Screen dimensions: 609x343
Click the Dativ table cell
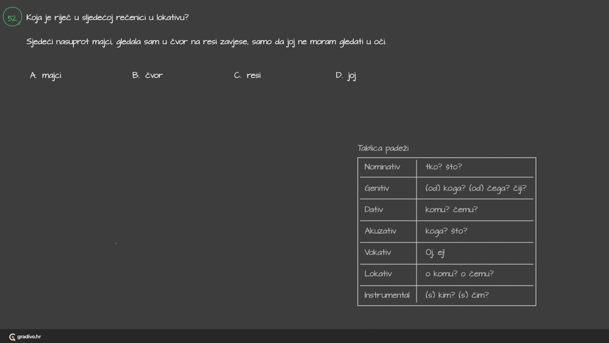click(x=374, y=210)
